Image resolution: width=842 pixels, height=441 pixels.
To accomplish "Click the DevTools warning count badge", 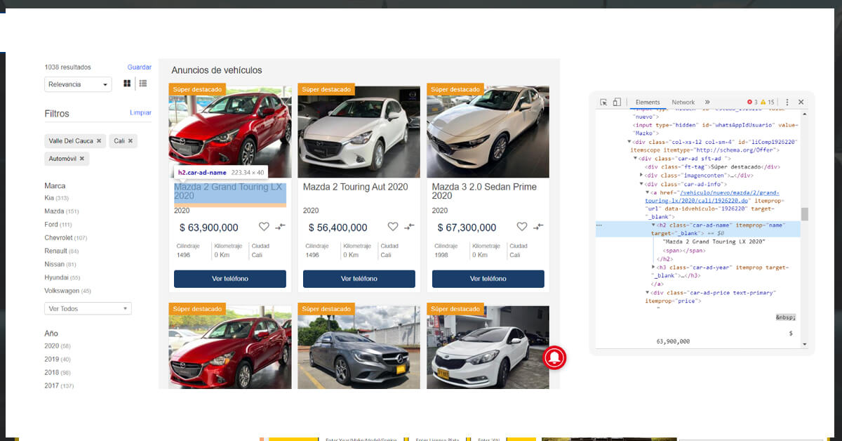I will 768,102.
